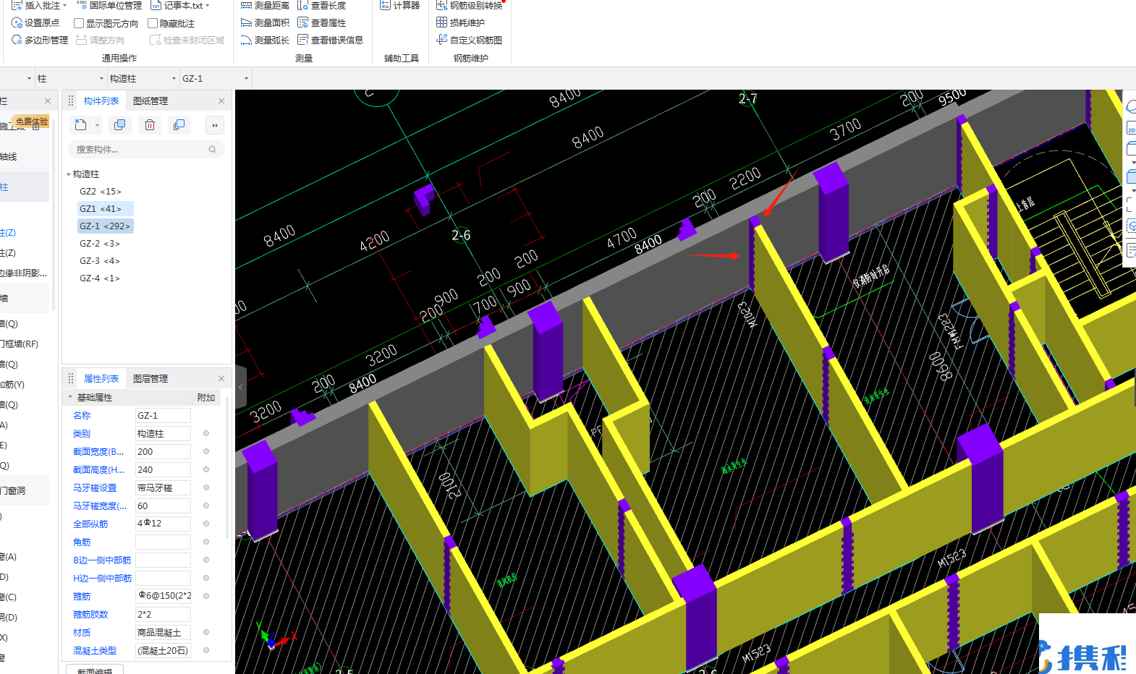Open 钢筋级别转换 rebar grade conversion
This screenshot has height=674, width=1136.
pyautogui.click(x=469, y=5)
